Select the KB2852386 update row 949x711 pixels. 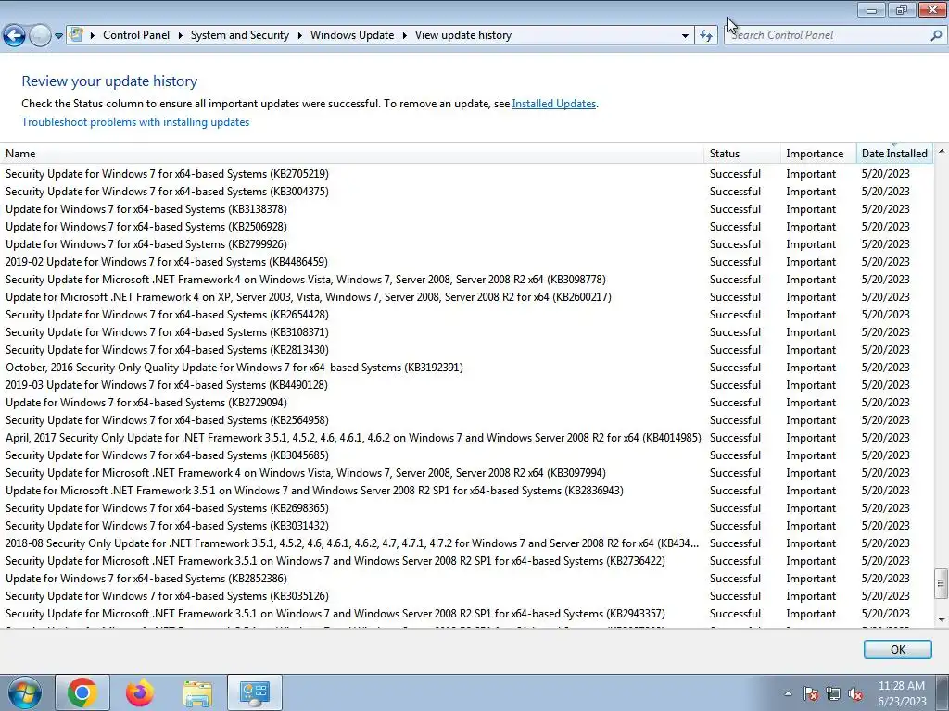[x=467, y=578]
